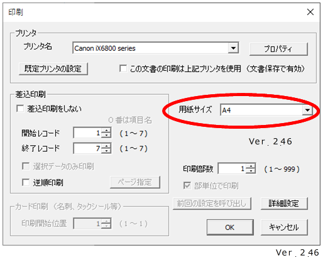Image resolution: width=328 pixels, height=265 pixels.
Task: Decrease the 開始レコード value with down arrow
Action: 106,136
